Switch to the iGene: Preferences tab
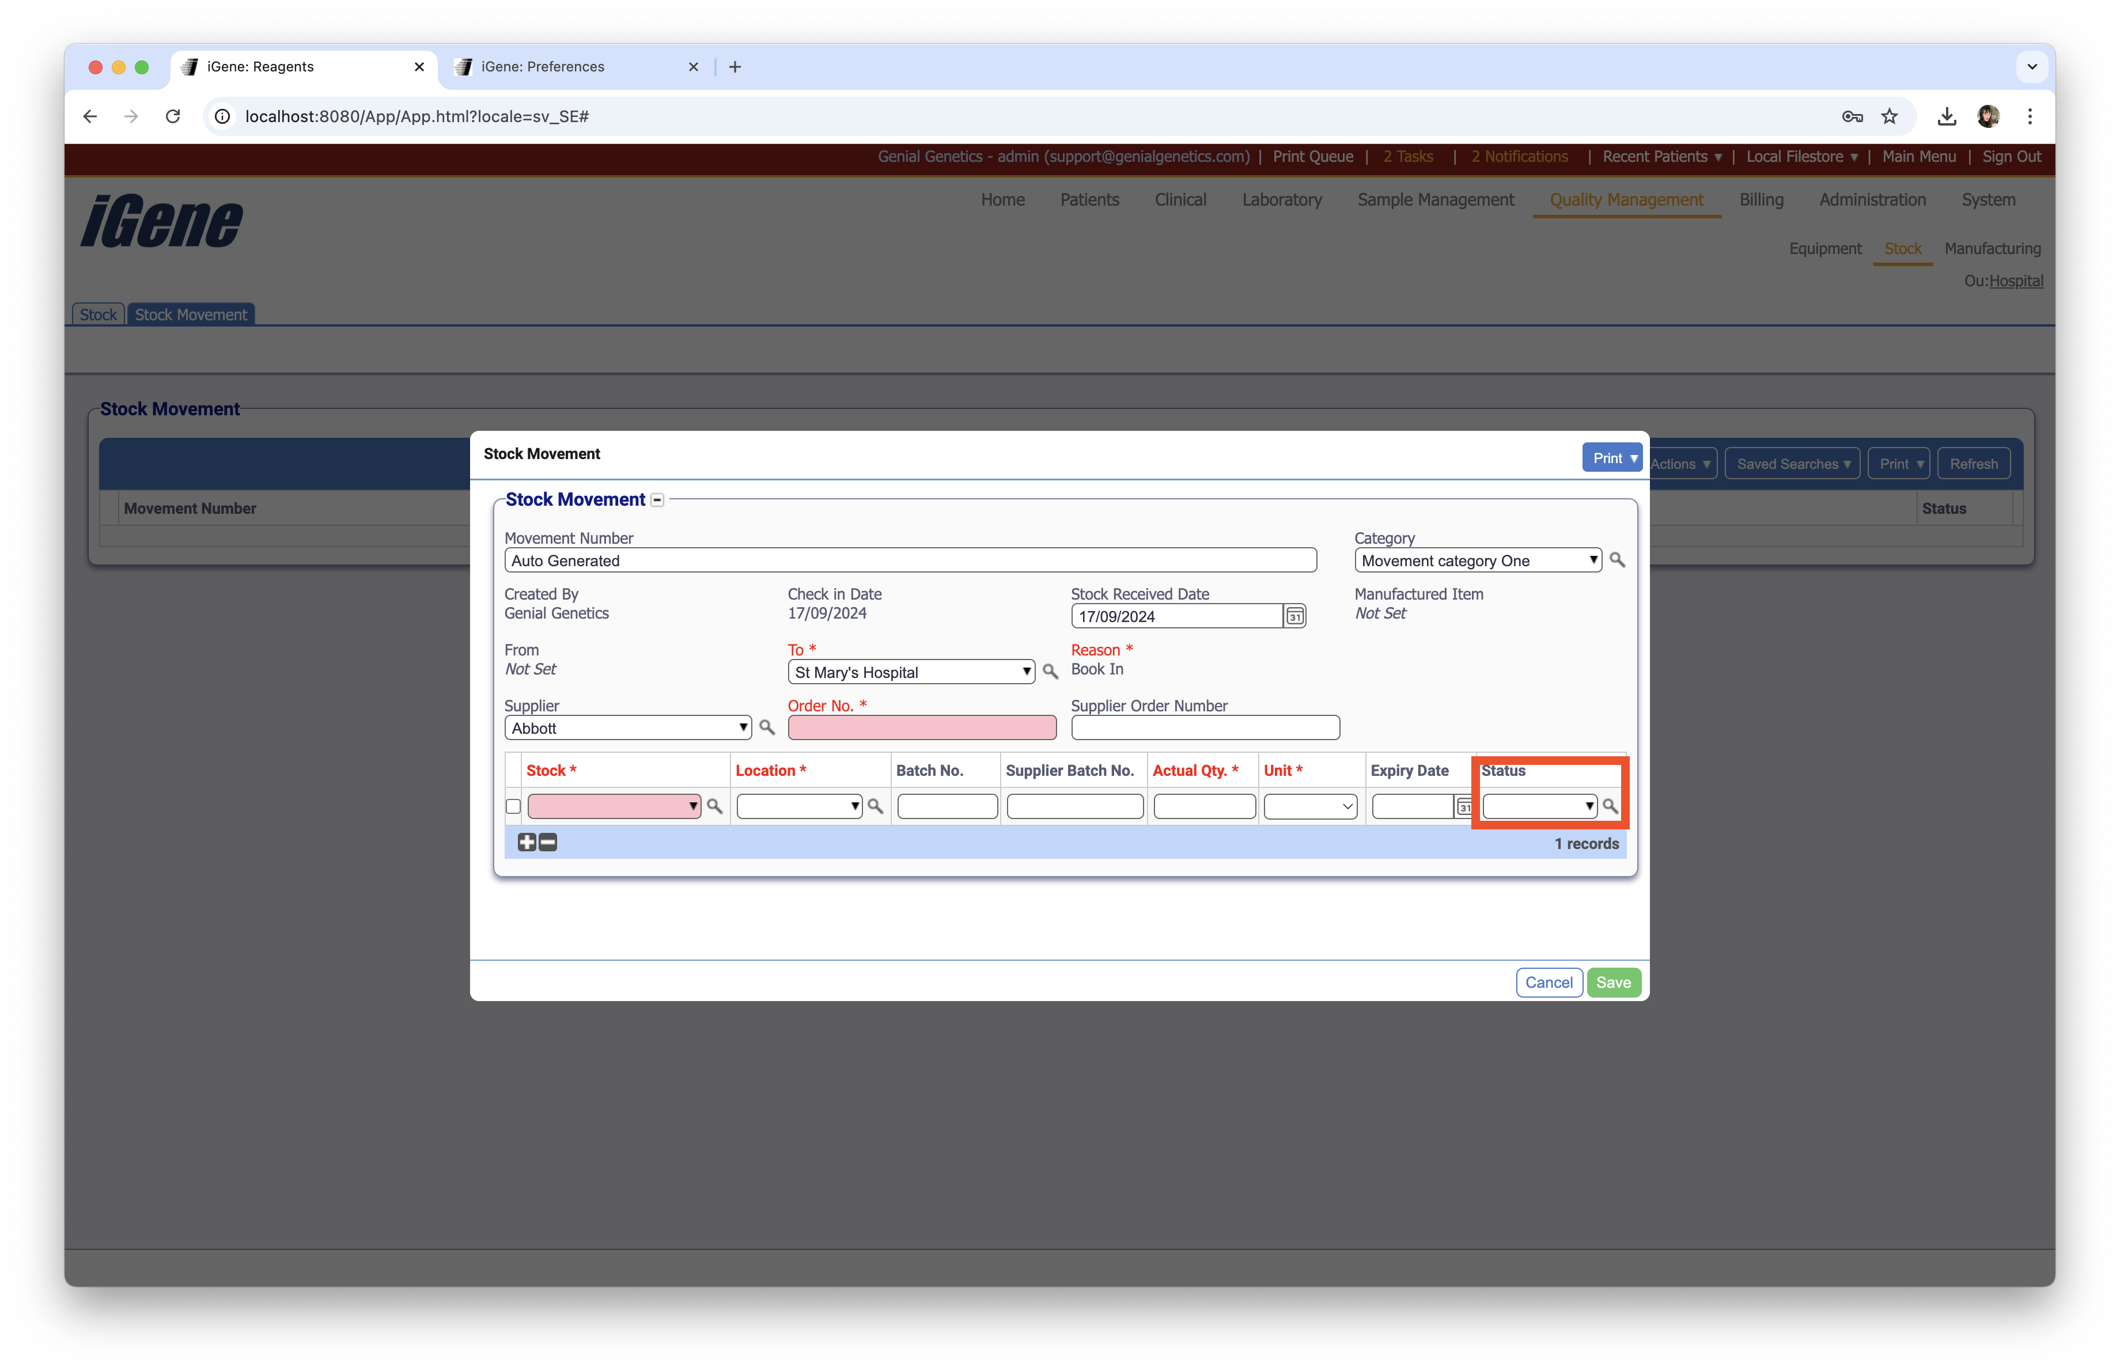This screenshot has height=1372, width=2120. 543,67
